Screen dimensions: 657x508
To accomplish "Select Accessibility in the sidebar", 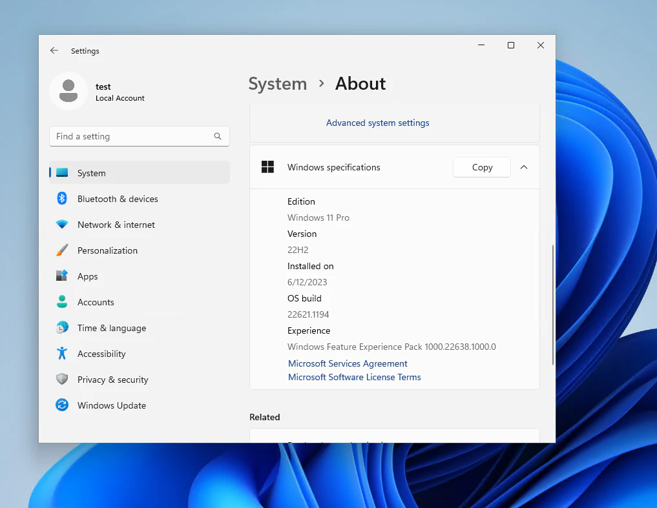I will 140,354.
